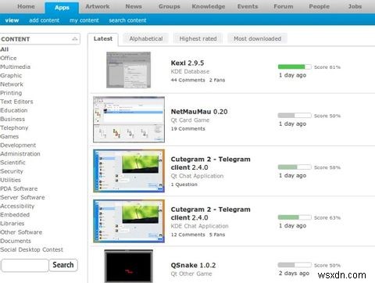Screen dimensions: 375x283
Task: Collapse the CONTENT panel arrow
Action: [75, 39]
